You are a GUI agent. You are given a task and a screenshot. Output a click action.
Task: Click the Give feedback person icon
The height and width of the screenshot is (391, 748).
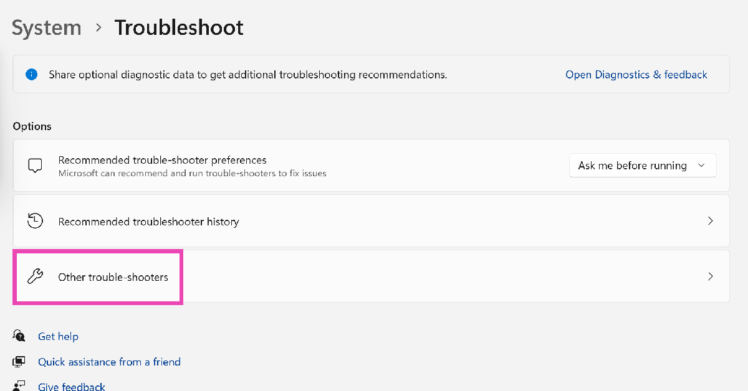point(19,386)
